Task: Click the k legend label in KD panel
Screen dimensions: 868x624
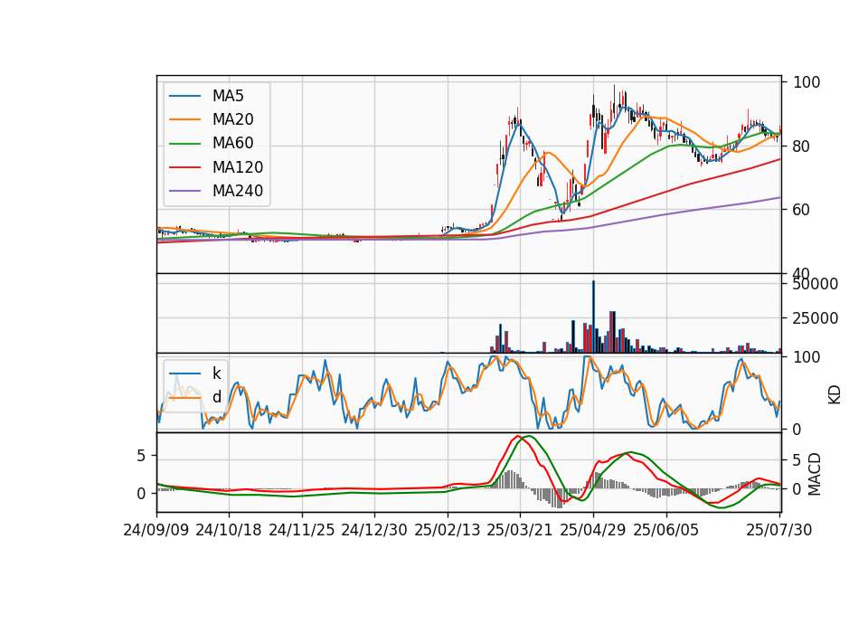Action: [x=216, y=373]
